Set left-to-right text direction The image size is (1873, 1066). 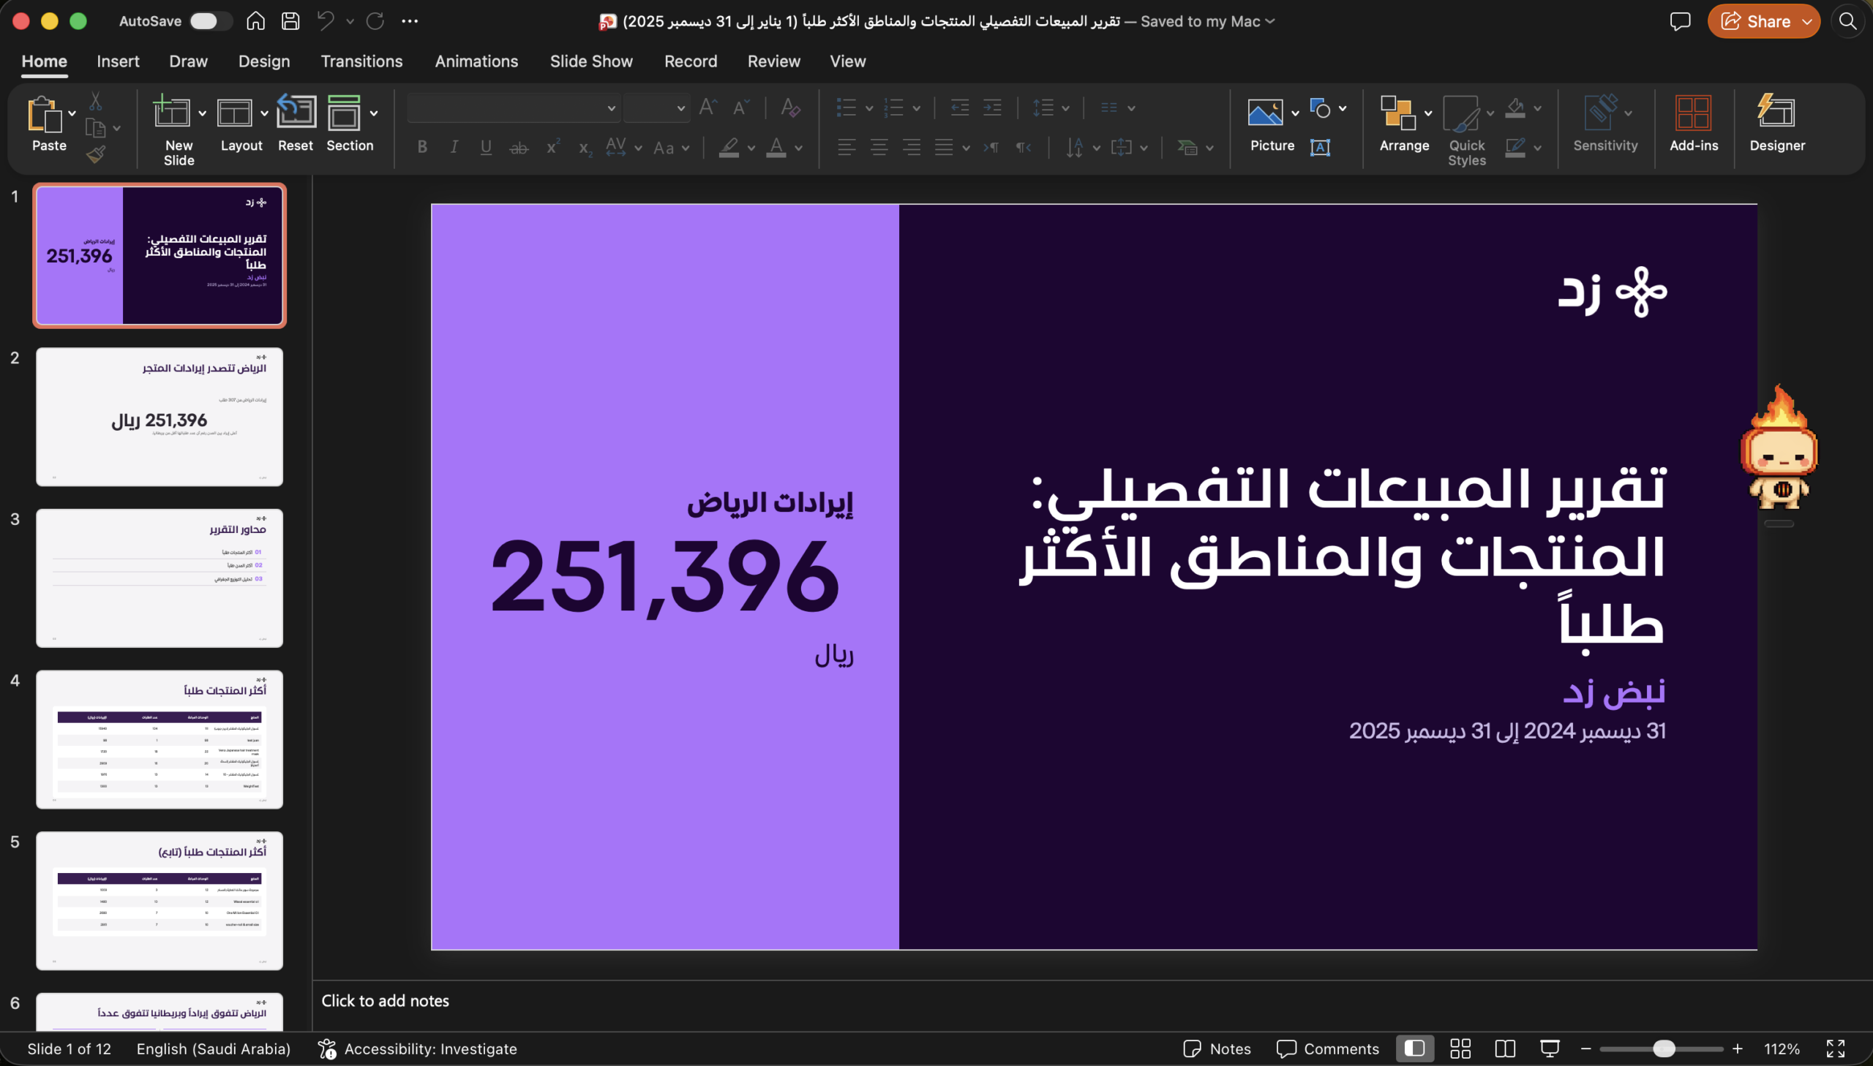tap(991, 147)
